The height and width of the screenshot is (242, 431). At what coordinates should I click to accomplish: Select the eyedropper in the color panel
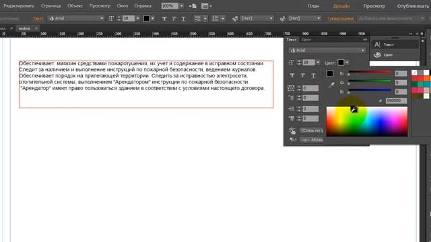point(331,85)
